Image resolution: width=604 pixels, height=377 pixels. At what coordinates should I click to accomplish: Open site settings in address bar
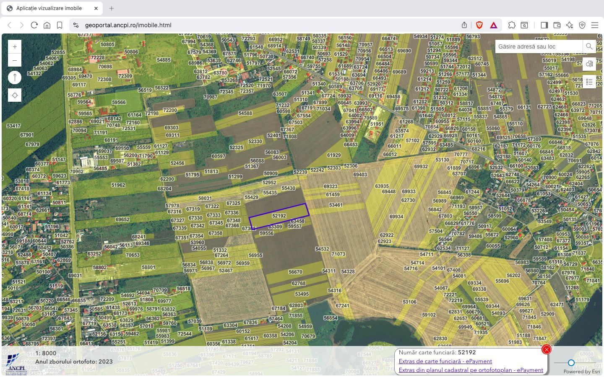pyautogui.click(x=76, y=25)
